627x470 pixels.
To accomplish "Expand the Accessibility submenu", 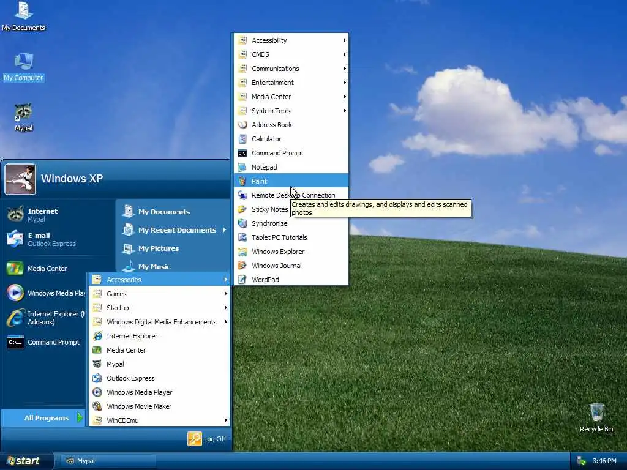I will click(291, 40).
